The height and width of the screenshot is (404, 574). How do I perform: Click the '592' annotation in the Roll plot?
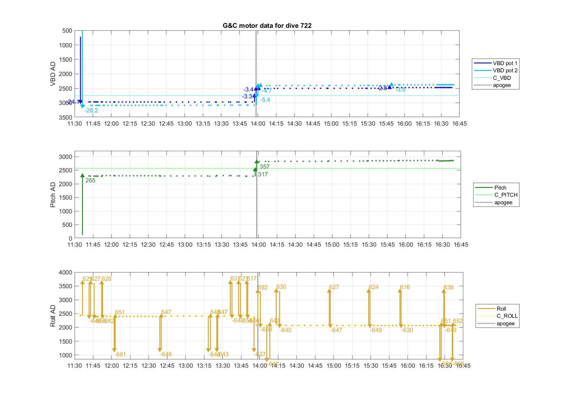262,288
